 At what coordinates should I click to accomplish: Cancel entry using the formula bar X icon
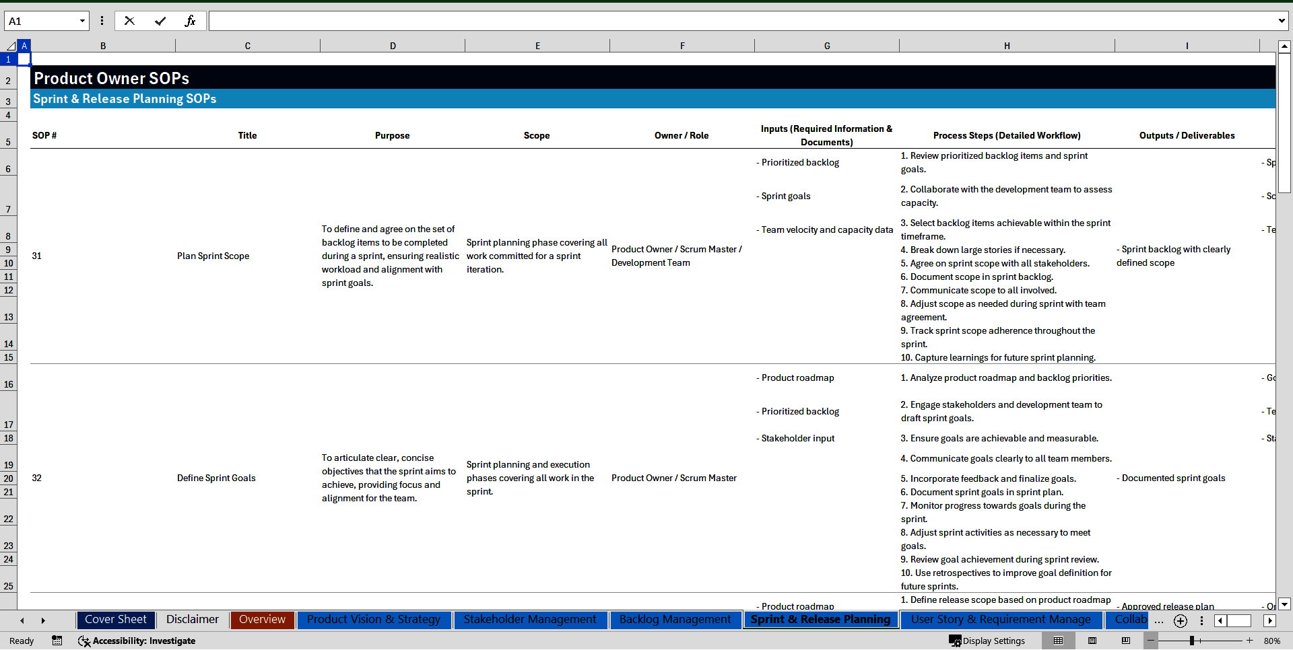129,21
